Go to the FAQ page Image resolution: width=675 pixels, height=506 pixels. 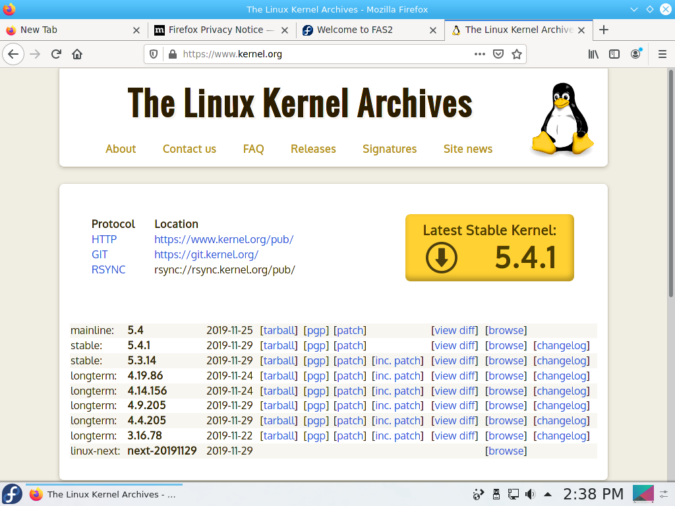[x=253, y=149]
